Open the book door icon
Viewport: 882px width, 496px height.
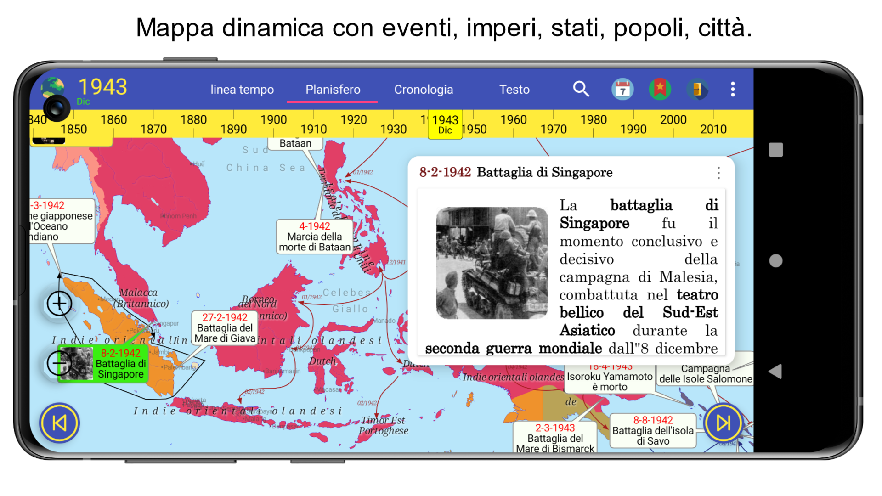point(697,89)
